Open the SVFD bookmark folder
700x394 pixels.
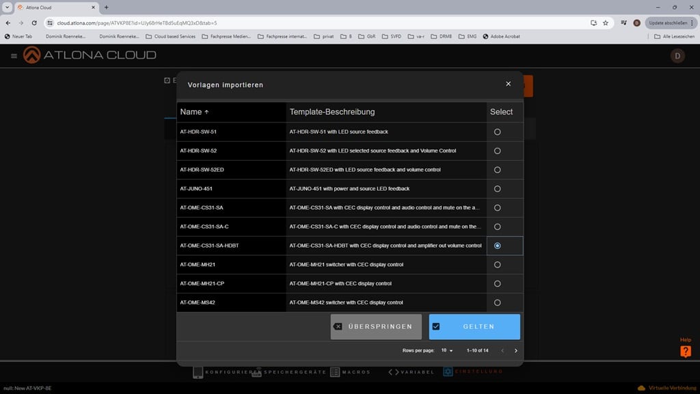coord(392,37)
